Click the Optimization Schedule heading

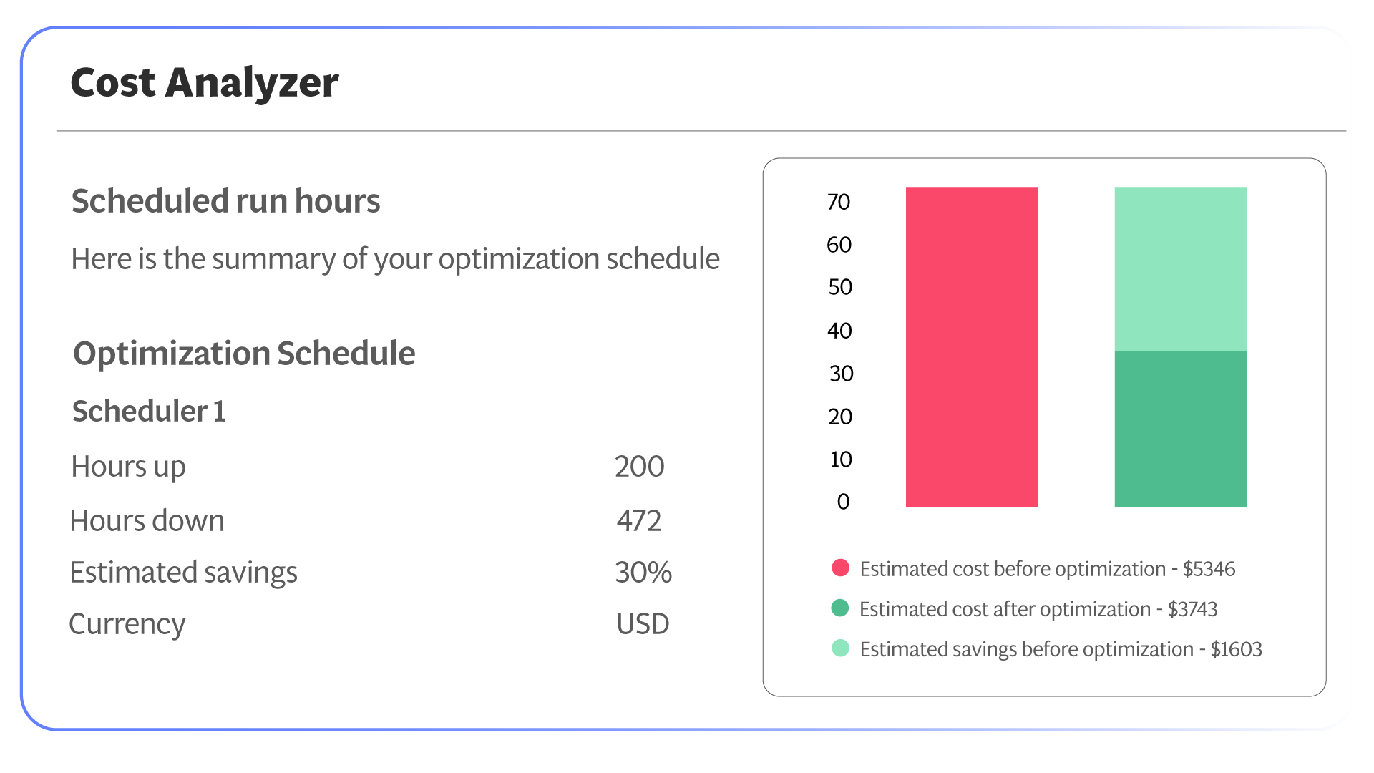[x=244, y=354]
